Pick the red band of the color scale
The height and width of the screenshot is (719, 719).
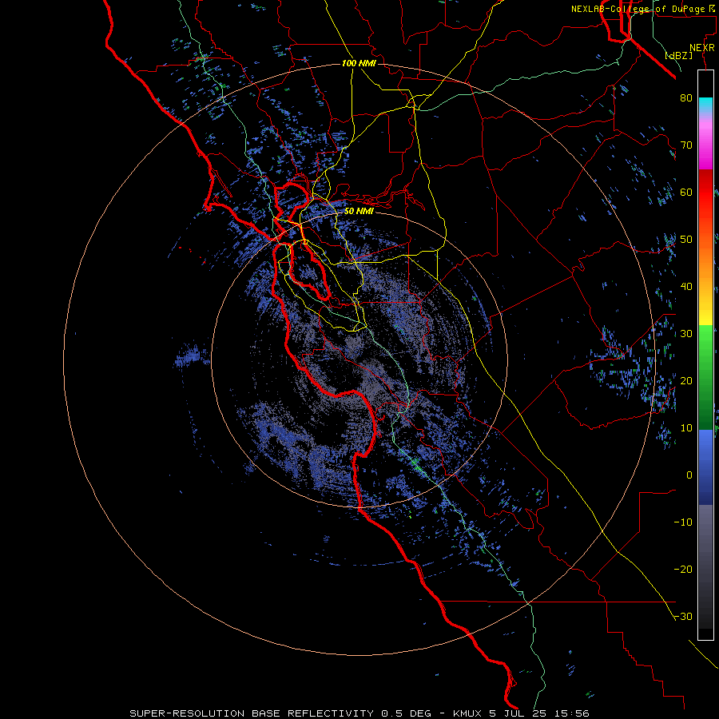tap(705, 193)
